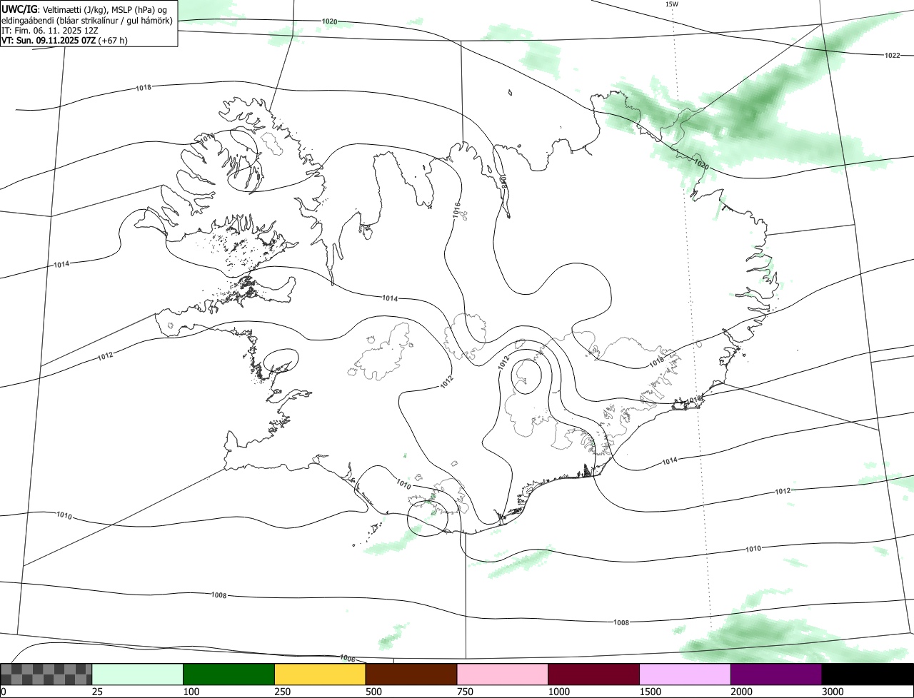Click the legend value "500"
This screenshot has width=914, height=698.
point(373,692)
